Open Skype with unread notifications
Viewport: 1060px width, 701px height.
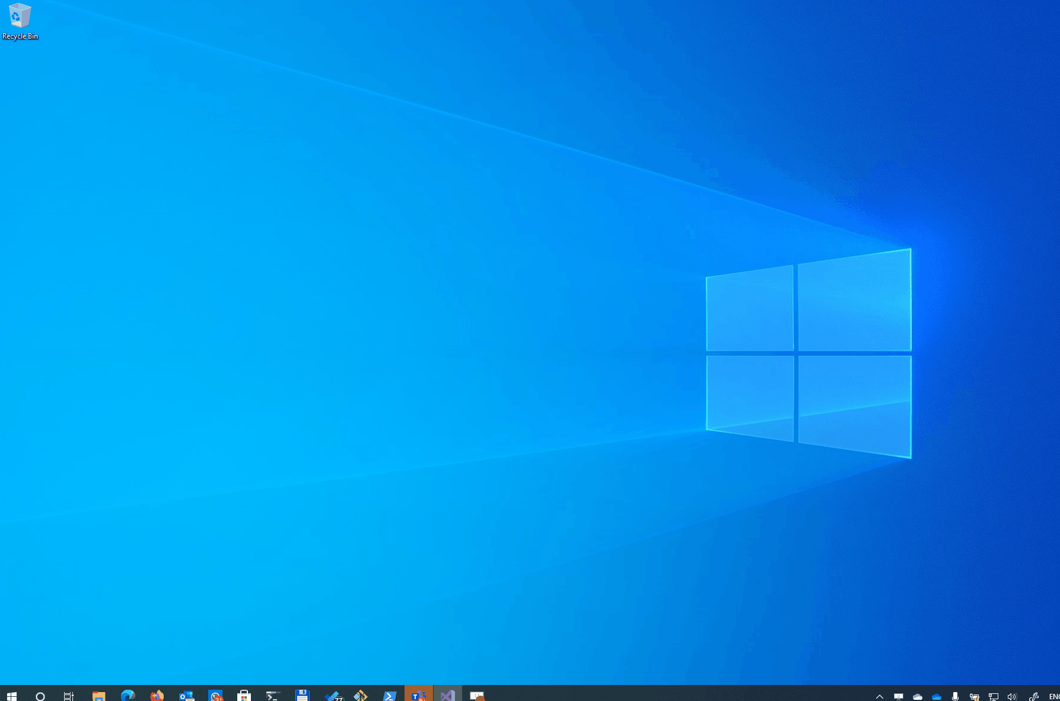[x=215, y=694]
